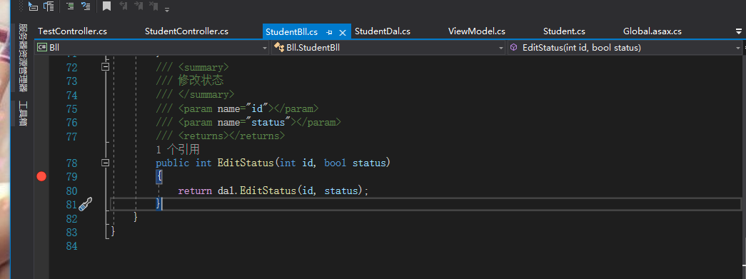Collapse the summary comment block at line 72
The width and height of the screenshot is (746, 279).
(106, 67)
